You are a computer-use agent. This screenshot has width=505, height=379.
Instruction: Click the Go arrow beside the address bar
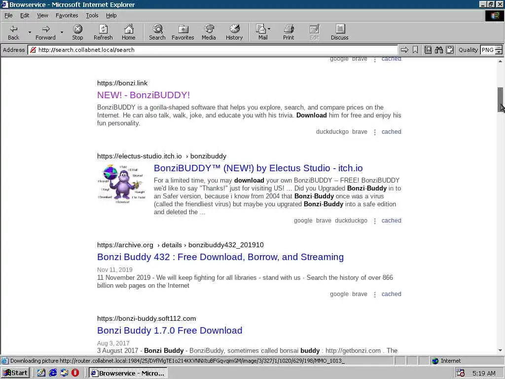point(404,50)
